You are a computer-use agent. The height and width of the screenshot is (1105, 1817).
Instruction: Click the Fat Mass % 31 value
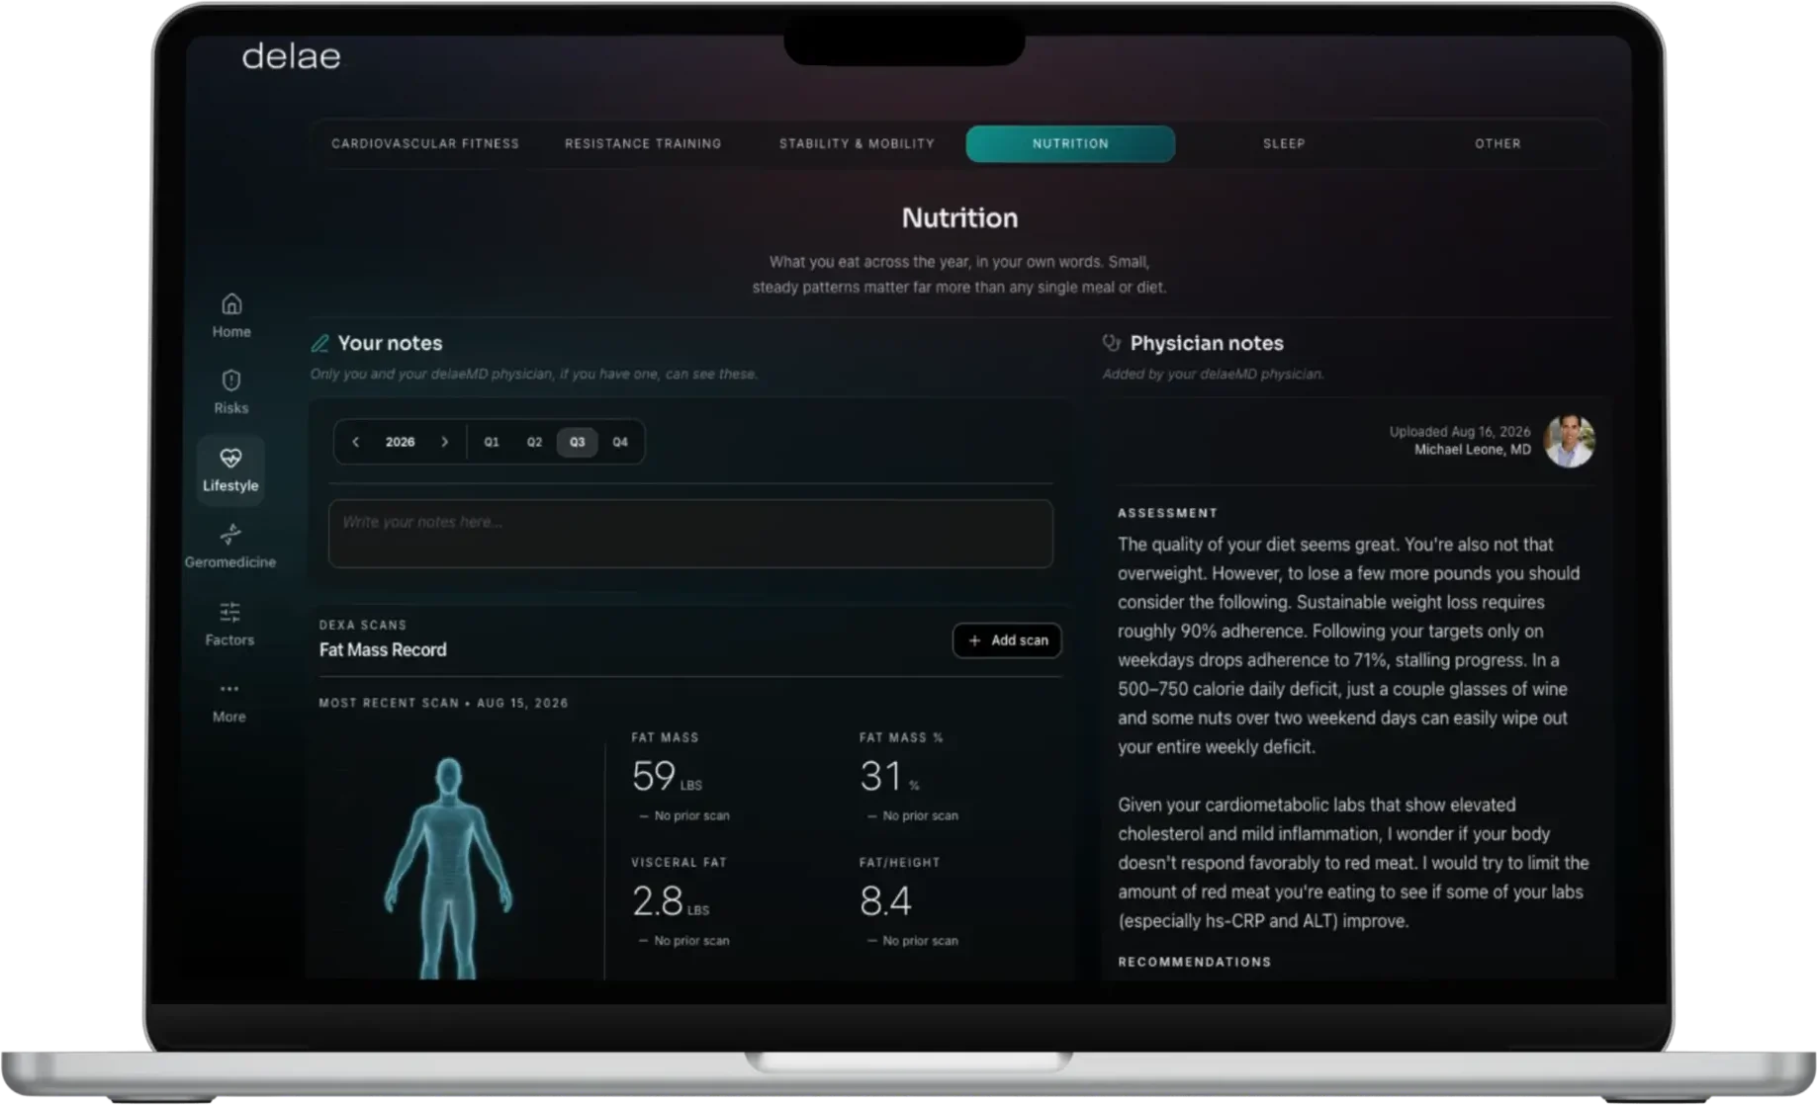coord(888,777)
